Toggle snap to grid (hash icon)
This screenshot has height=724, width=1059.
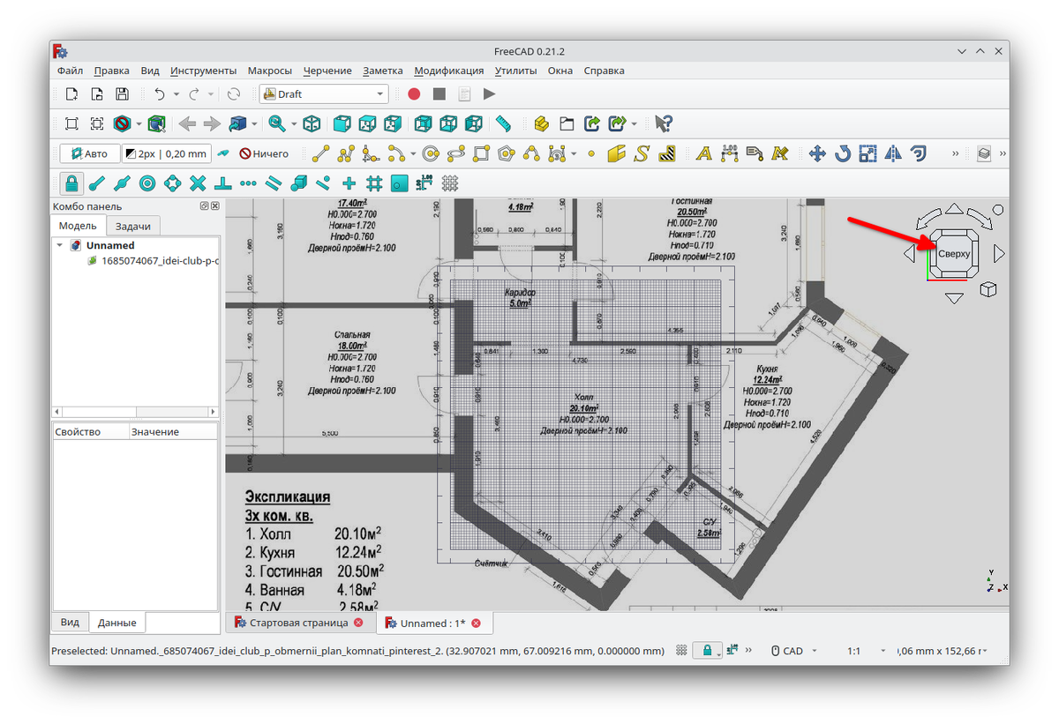(374, 183)
